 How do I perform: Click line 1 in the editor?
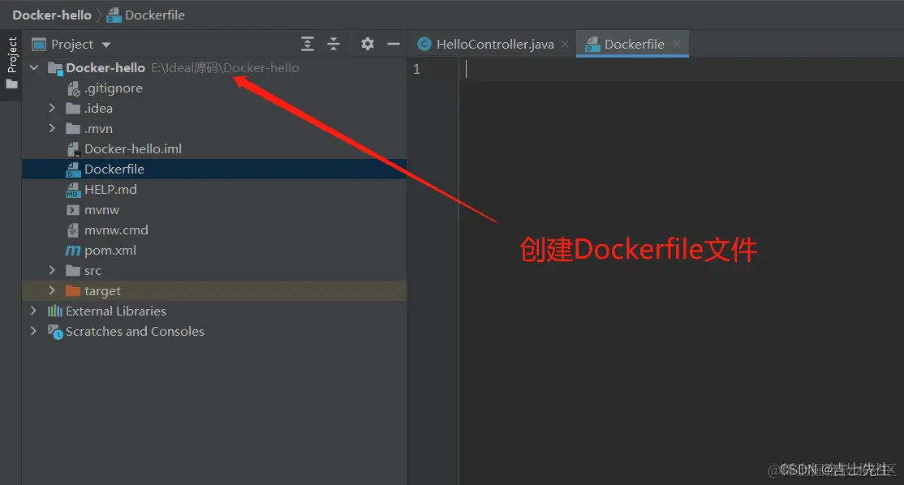682,69
